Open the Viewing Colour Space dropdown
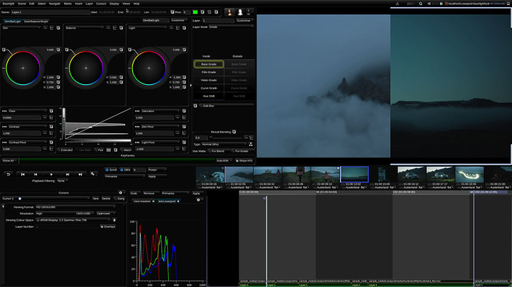The width and height of the screenshot is (512, 287). pyautogui.click(x=73, y=220)
